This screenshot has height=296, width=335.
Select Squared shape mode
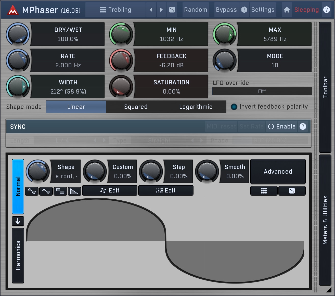coord(136,107)
